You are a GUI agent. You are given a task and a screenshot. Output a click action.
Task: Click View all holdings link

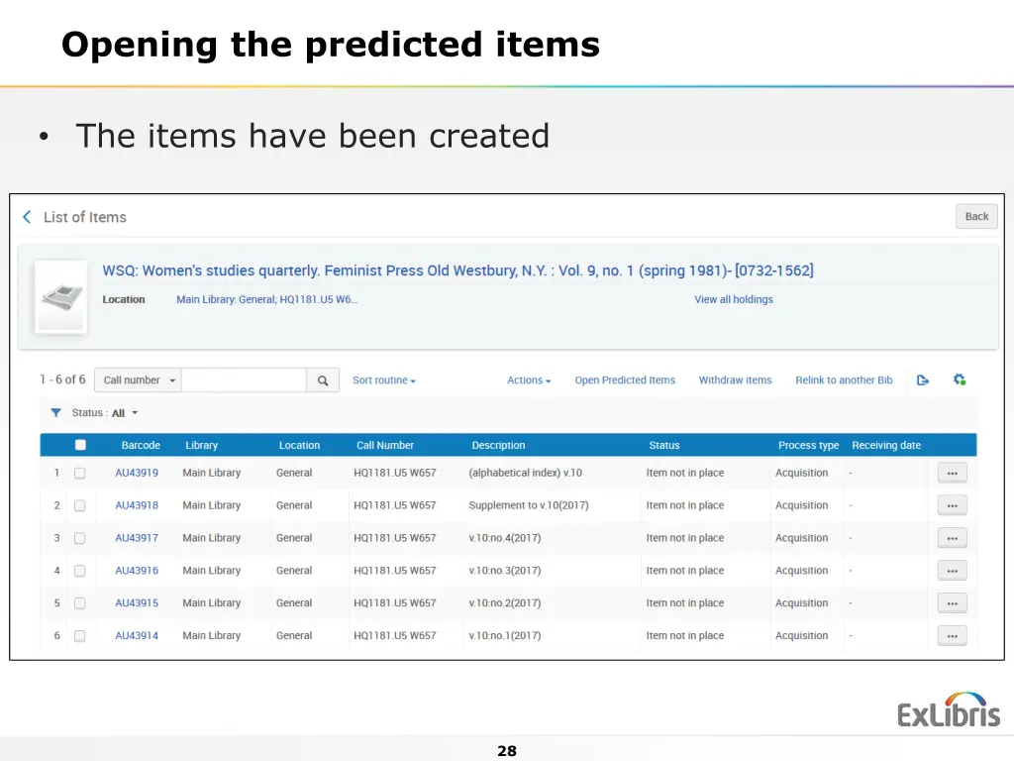pyautogui.click(x=734, y=299)
